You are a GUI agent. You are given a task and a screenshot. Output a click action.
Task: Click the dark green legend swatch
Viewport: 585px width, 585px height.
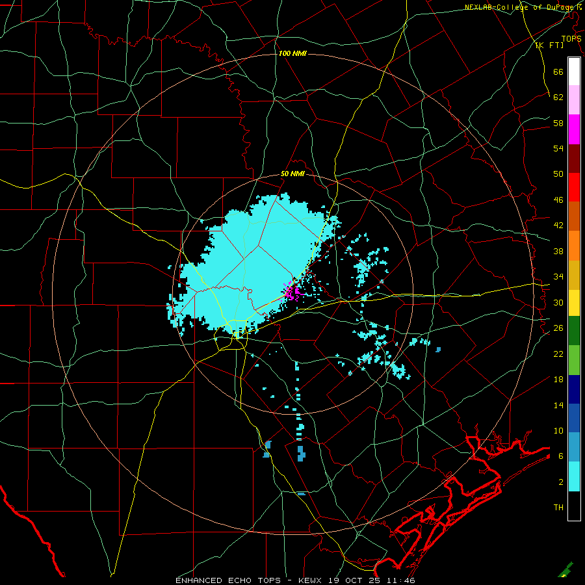click(574, 331)
